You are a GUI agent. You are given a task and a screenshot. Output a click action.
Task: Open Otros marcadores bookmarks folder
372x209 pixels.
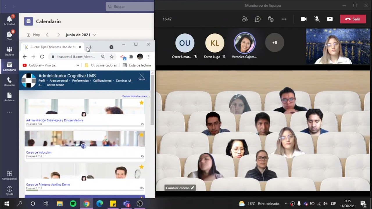click(x=101, y=65)
